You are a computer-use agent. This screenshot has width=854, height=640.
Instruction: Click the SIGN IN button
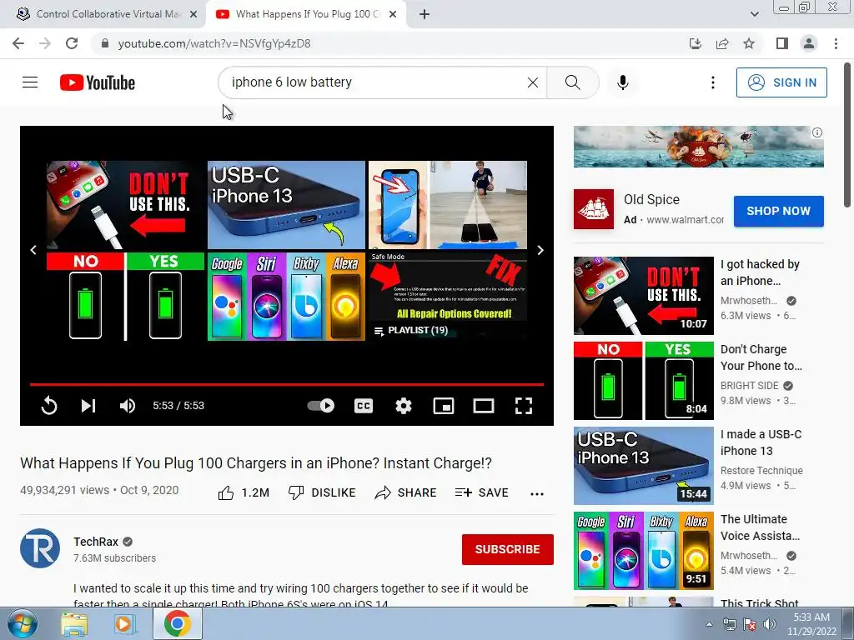(781, 82)
